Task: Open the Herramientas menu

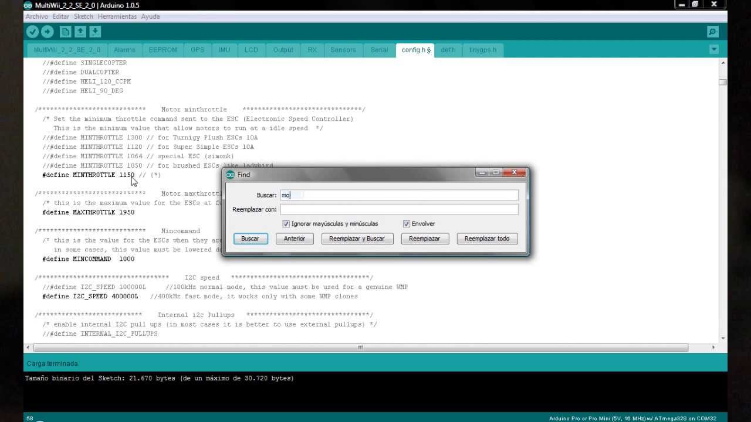Action: [117, 16]
